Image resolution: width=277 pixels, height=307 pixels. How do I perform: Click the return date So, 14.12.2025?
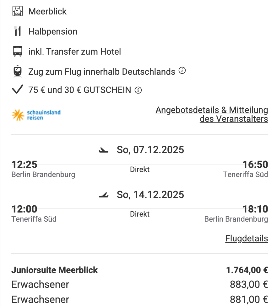click(x=150, y=195)
